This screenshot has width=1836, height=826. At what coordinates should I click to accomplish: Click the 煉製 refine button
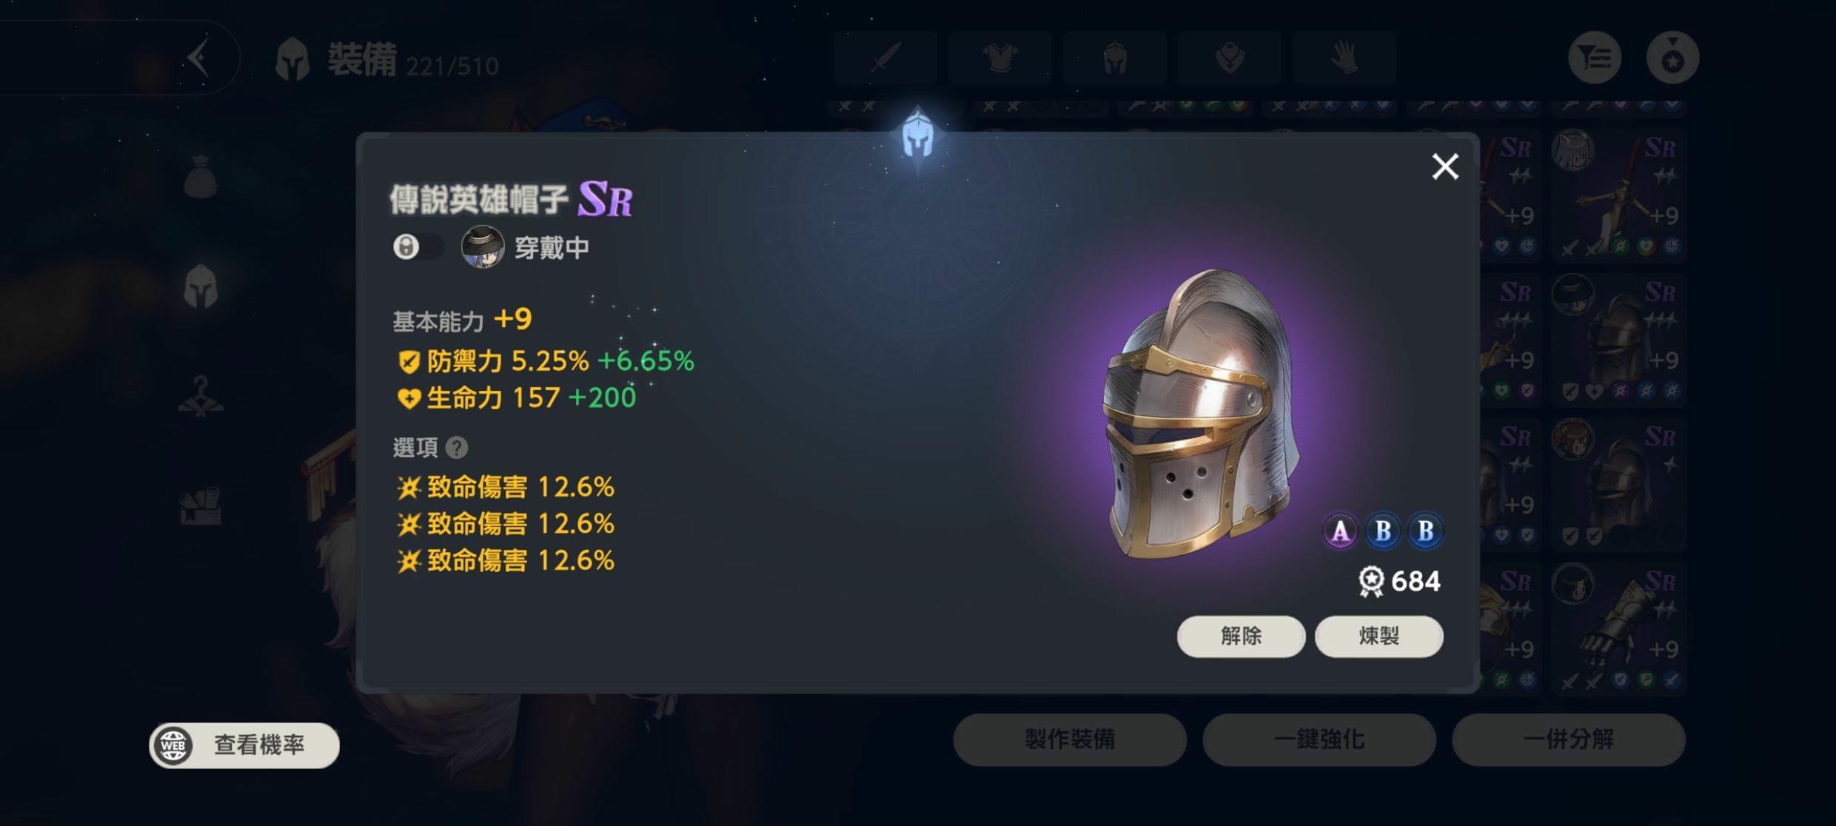pos(1378,636)
